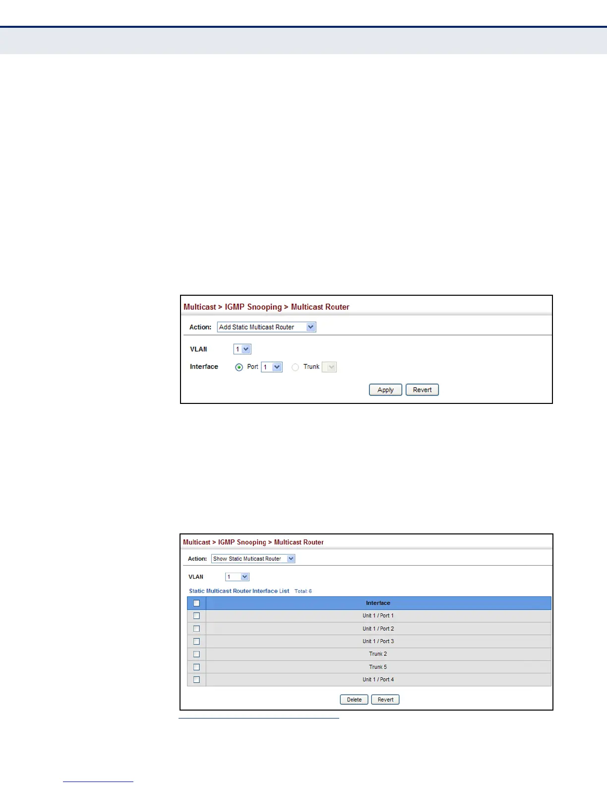Click the 'Unit 1 / Port 3' cell text
Viewport: 607px width, 786px height.
click(378, 642)
